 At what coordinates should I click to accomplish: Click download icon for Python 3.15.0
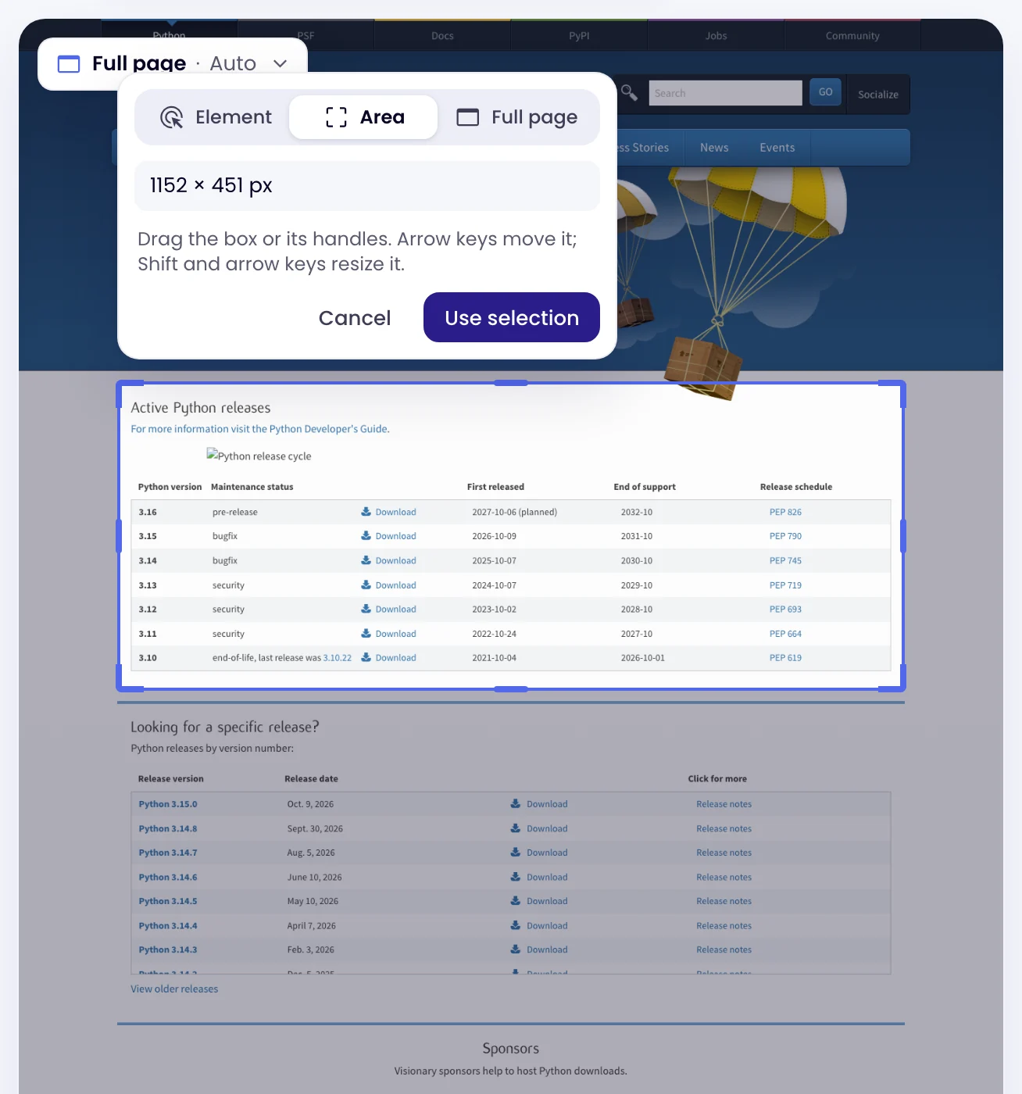click(516, 803)
